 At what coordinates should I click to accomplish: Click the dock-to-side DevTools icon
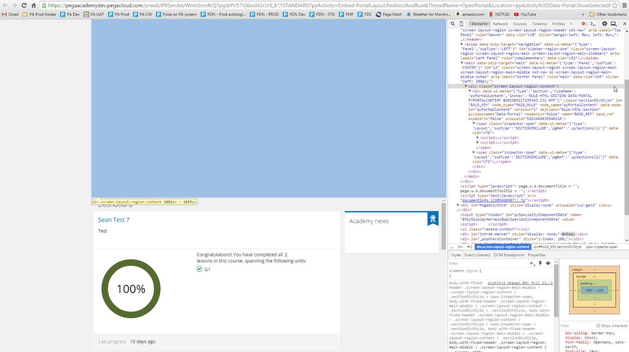coord(613,24)
